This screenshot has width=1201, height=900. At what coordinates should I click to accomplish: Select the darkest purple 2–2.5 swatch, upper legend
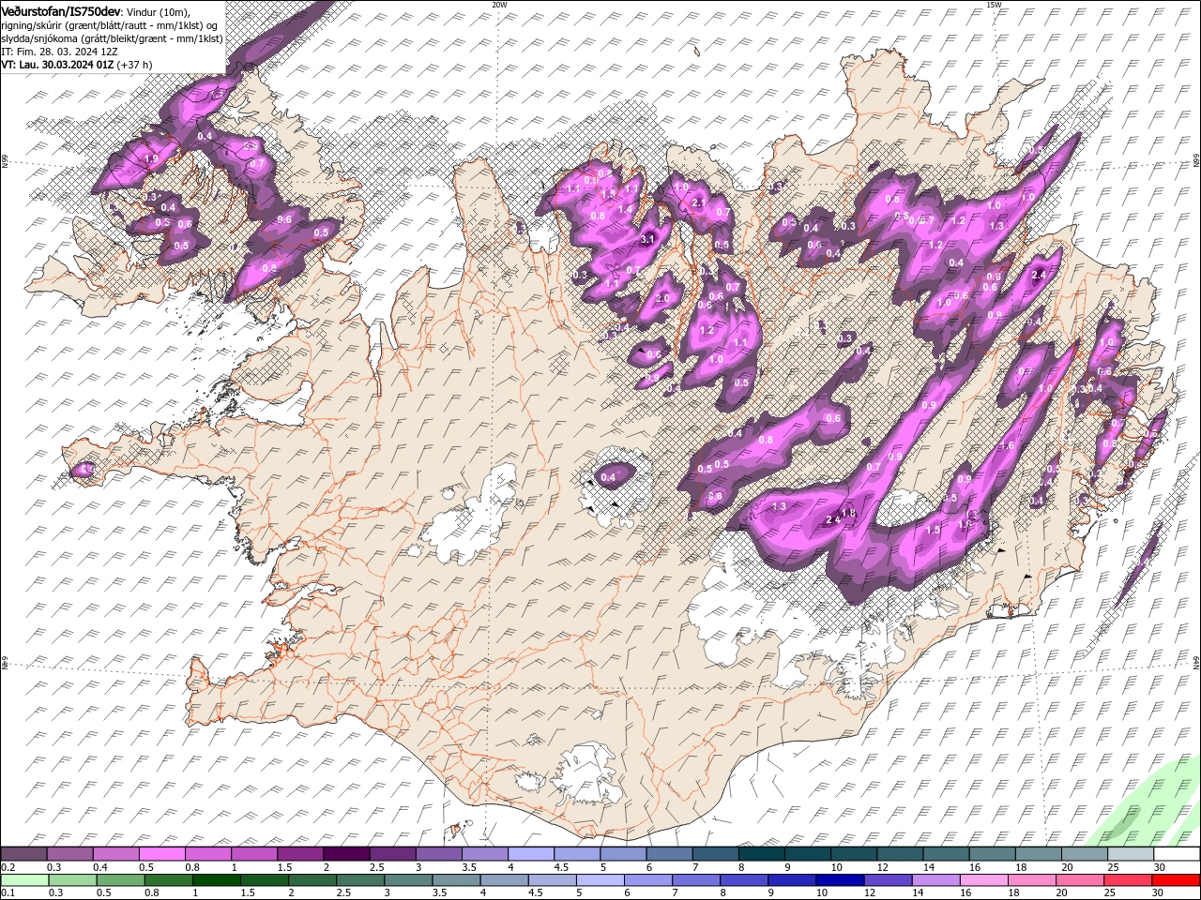346,854
